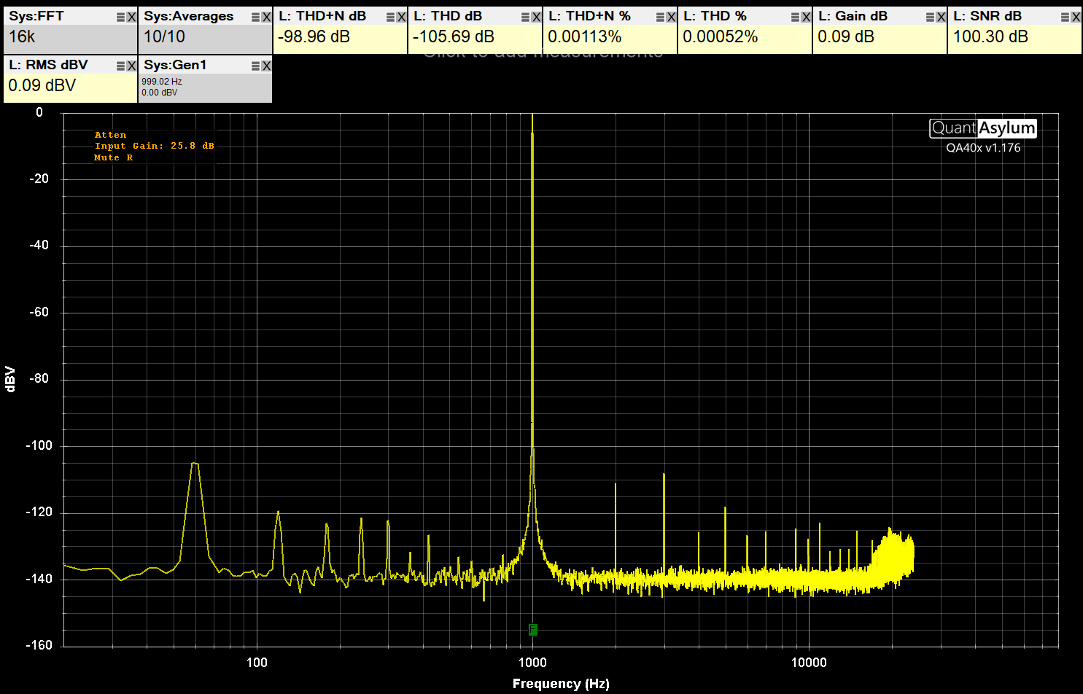Open menu icon on Sys:FFT tile
This screenshot has width=1083, height=694.
(121, 17)
